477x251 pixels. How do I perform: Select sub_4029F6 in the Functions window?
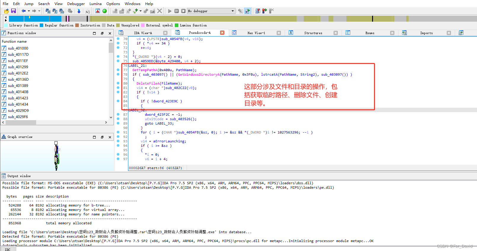pyautogui.click(x=18, y=117)
